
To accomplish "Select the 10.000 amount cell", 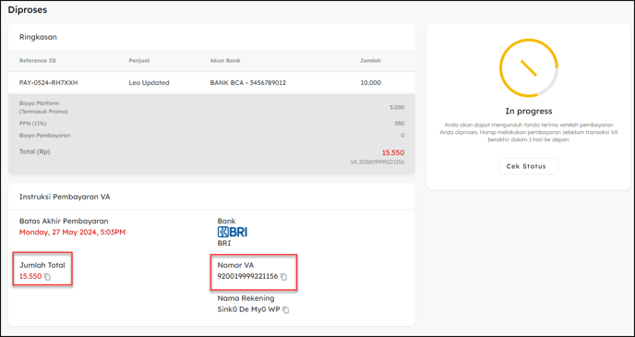I will pyautogui.click(x=370, y=82).
